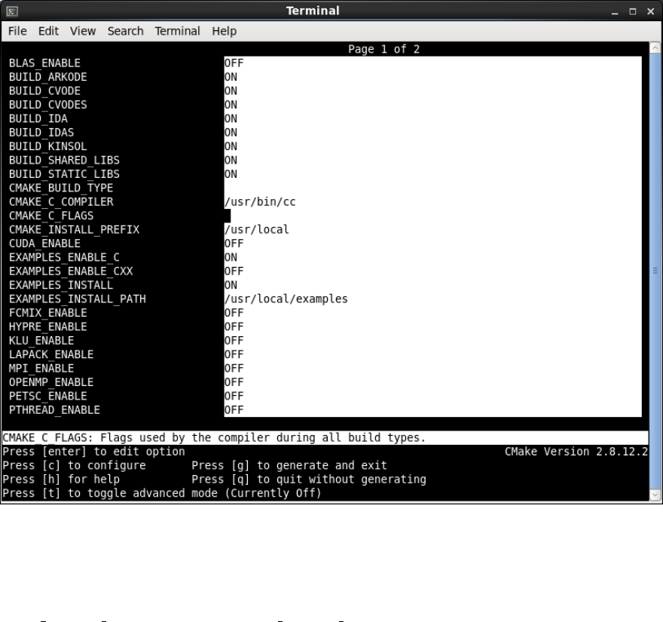Select the BUILD_IDA option name
This screenshot has width=663, height=622.
click(x=38, y=119)
